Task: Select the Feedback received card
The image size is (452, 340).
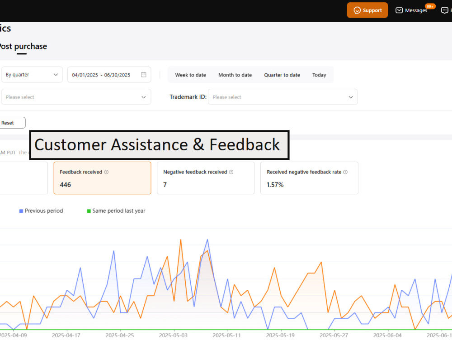Action: [102, 178]
